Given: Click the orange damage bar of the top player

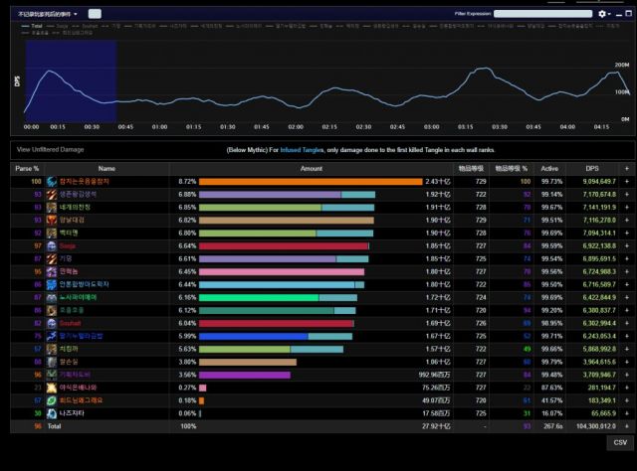Looking at the screenshot, I should (311, 182).
